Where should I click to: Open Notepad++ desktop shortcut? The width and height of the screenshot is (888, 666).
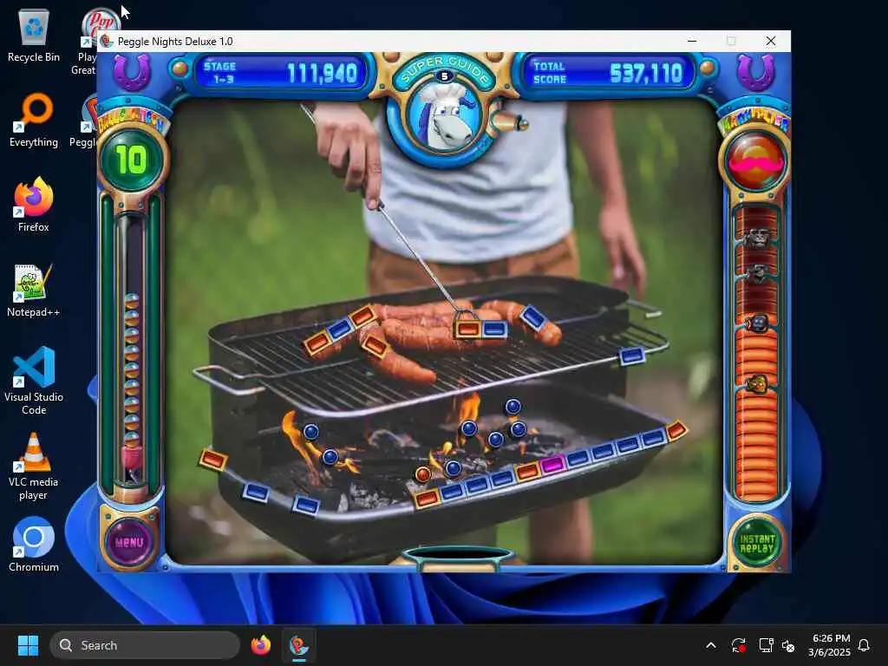pyautogui.click(x=34, y=290)
